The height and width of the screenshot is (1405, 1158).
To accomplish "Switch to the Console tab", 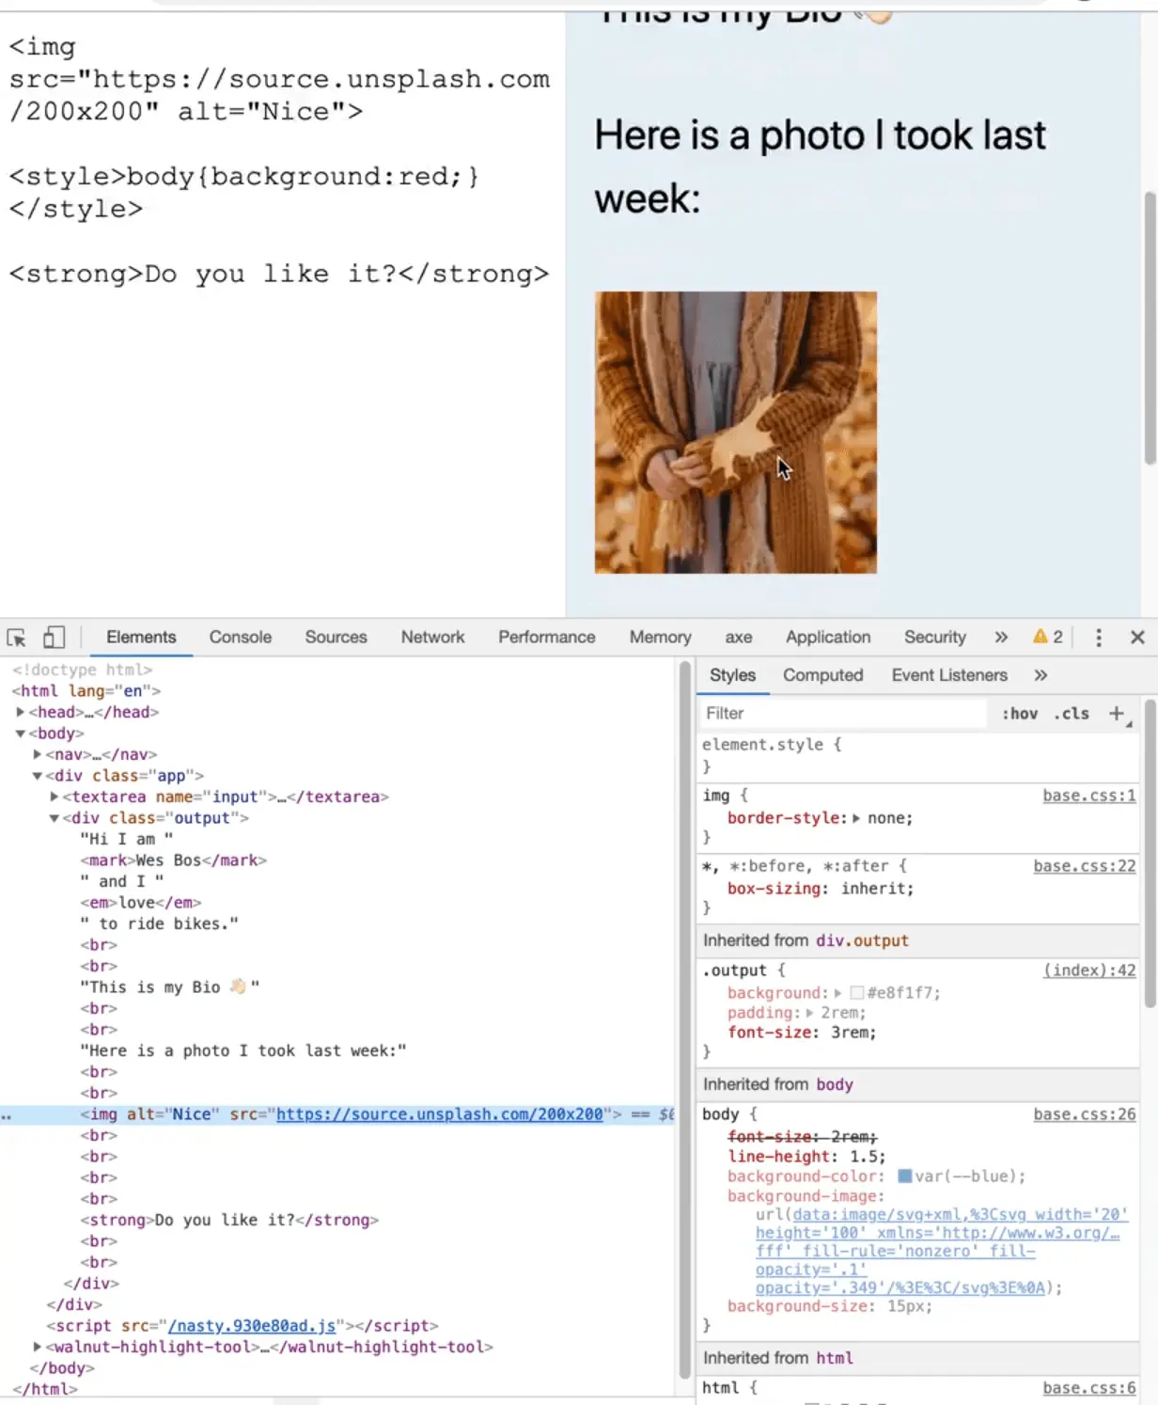I will click(240, 638).
